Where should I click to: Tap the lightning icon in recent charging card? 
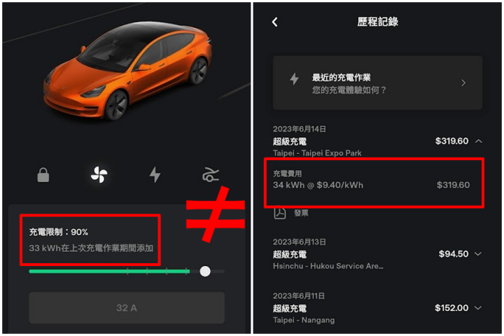[x=294, y=79]
